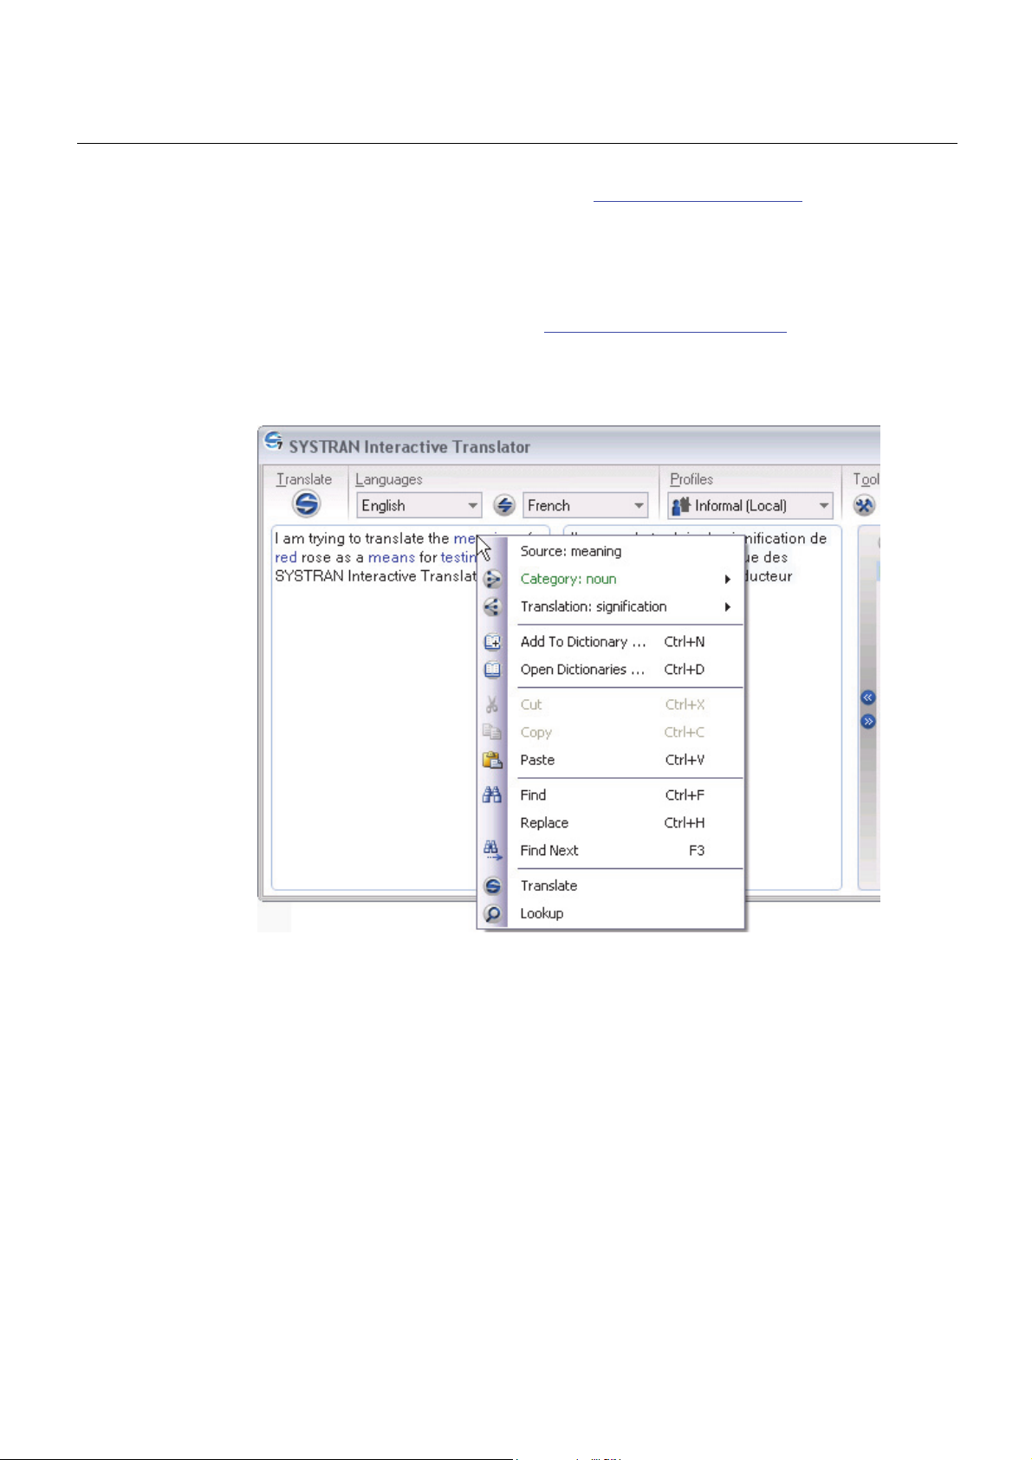The image size is (1032, 1460).
Task: Click the SYSTRAN logo in the title bar
Action: 274,443
